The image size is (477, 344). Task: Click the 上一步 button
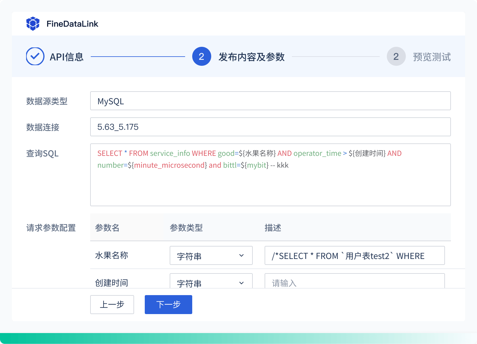[112, 304]
